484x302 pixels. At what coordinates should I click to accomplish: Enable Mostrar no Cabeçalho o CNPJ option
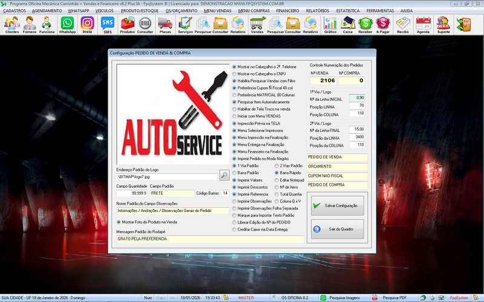pos(235,74)
